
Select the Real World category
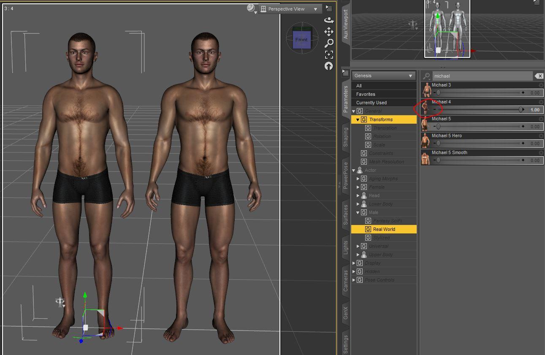point(384,229)
